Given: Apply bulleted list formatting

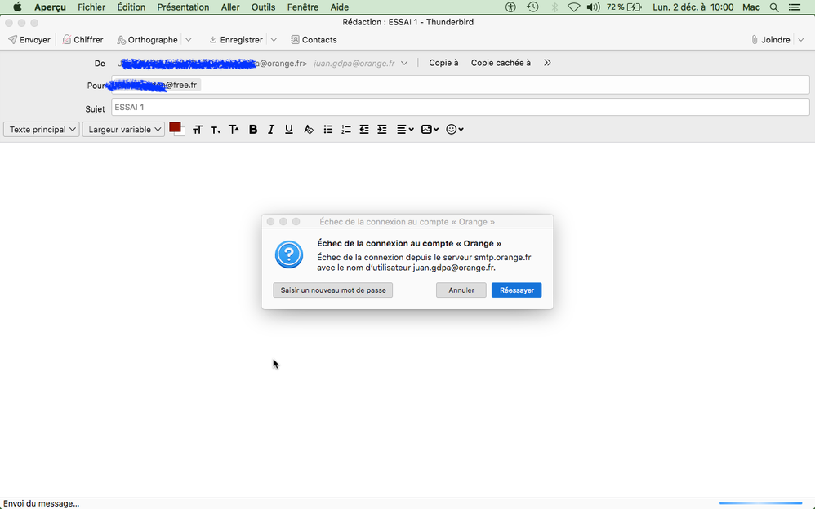Looking at the screenshot, I should pos(328,130).
